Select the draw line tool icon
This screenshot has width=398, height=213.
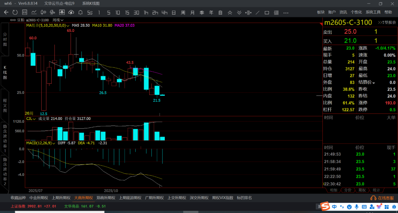tap(257, 12)
